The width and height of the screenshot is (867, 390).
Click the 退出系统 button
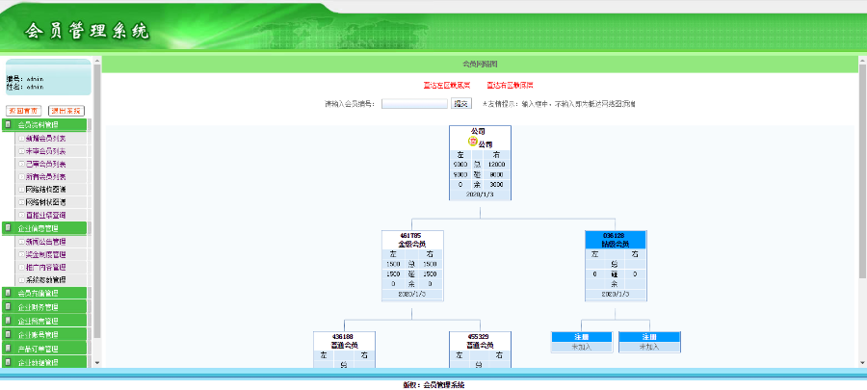66,111
